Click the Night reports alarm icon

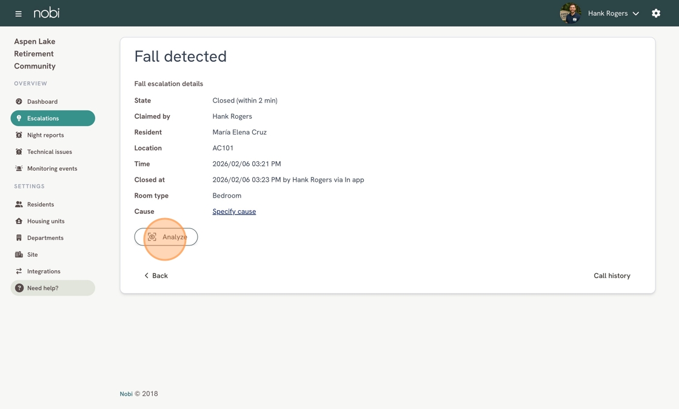point(19,135)
